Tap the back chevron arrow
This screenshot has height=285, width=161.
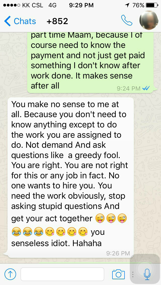tap(8, 21)
